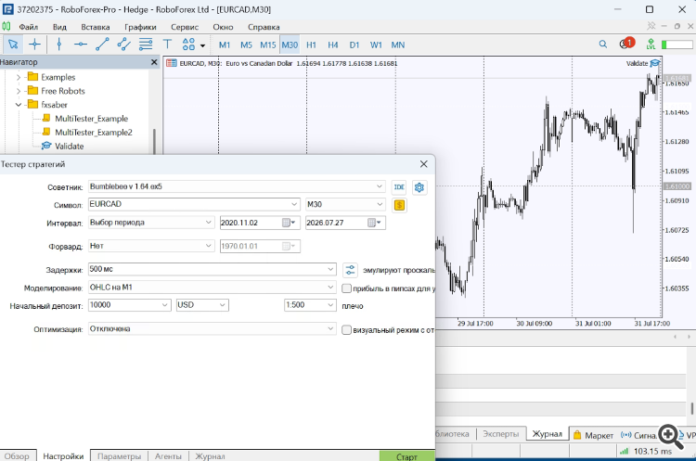
Task: Open the advisor Bumblebee dropdown
Action: click(379, 186)
